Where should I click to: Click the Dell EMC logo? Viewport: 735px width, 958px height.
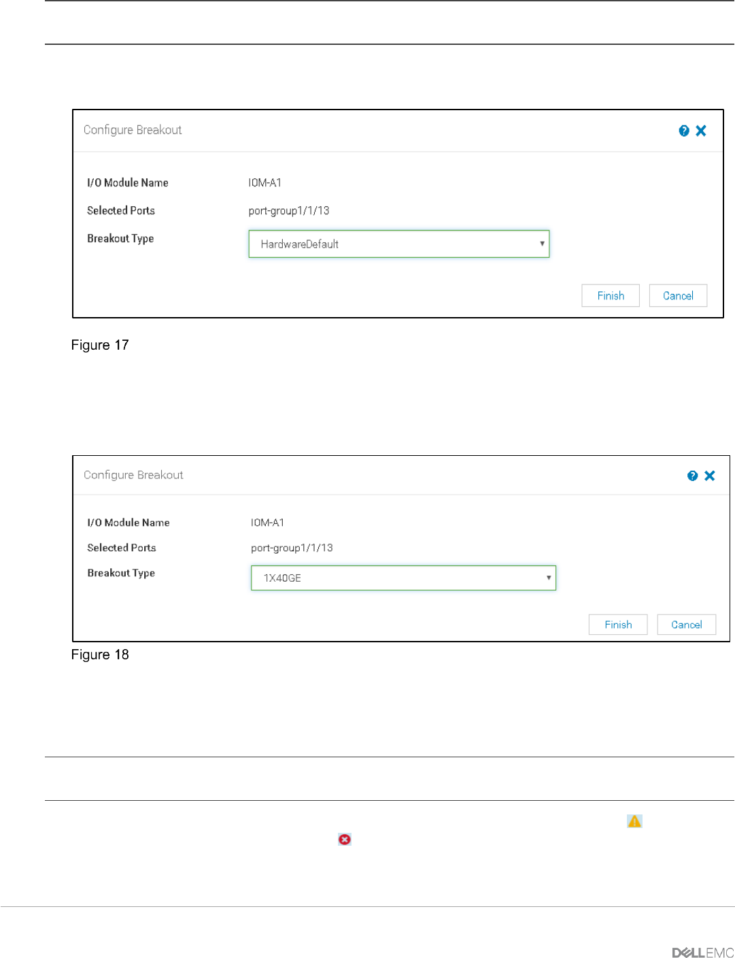[703, 953]
